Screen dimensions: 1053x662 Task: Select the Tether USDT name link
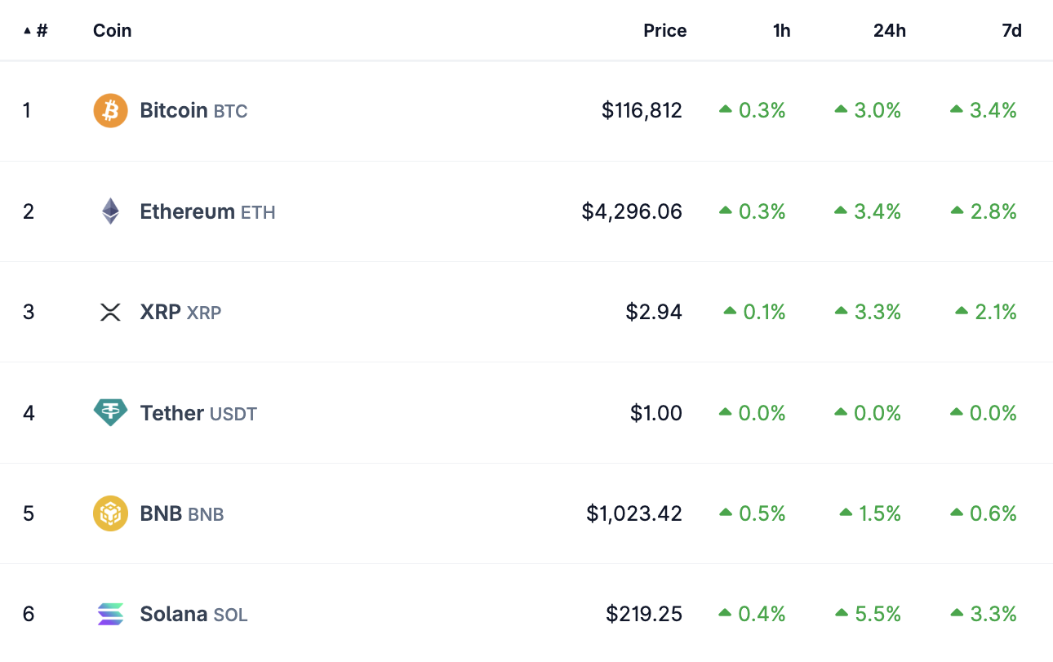pyautogui.click(x=172, y=413)
